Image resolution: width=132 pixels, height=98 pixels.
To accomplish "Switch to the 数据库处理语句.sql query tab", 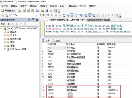I will 63,20.
